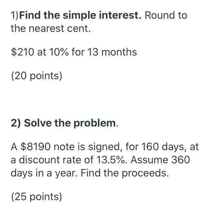Click the word 'note' in problem 2

pyautogui.click(x=64, y=147)
